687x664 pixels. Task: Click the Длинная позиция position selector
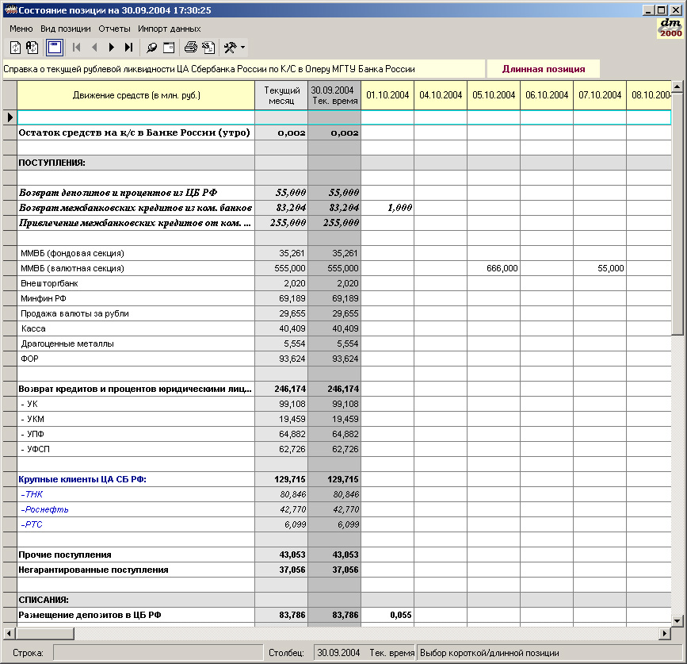[x=544, y=69]
